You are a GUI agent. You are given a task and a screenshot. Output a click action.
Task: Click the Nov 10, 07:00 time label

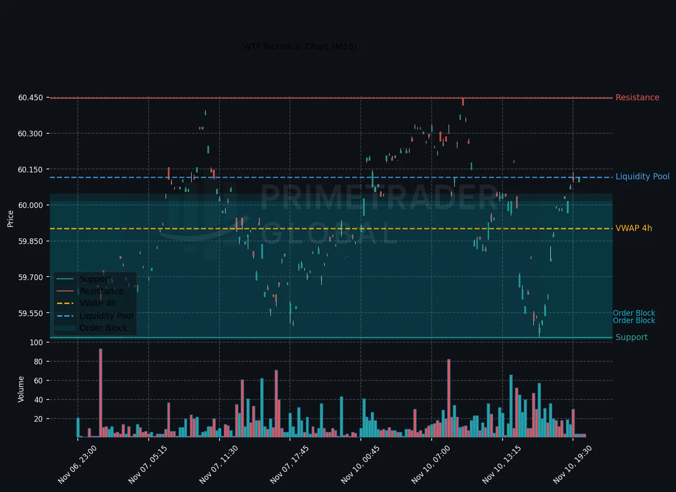click(x=431, y=465)
